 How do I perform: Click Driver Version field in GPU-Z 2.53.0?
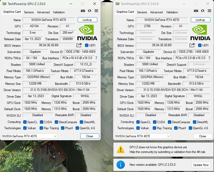click(60, 90)
